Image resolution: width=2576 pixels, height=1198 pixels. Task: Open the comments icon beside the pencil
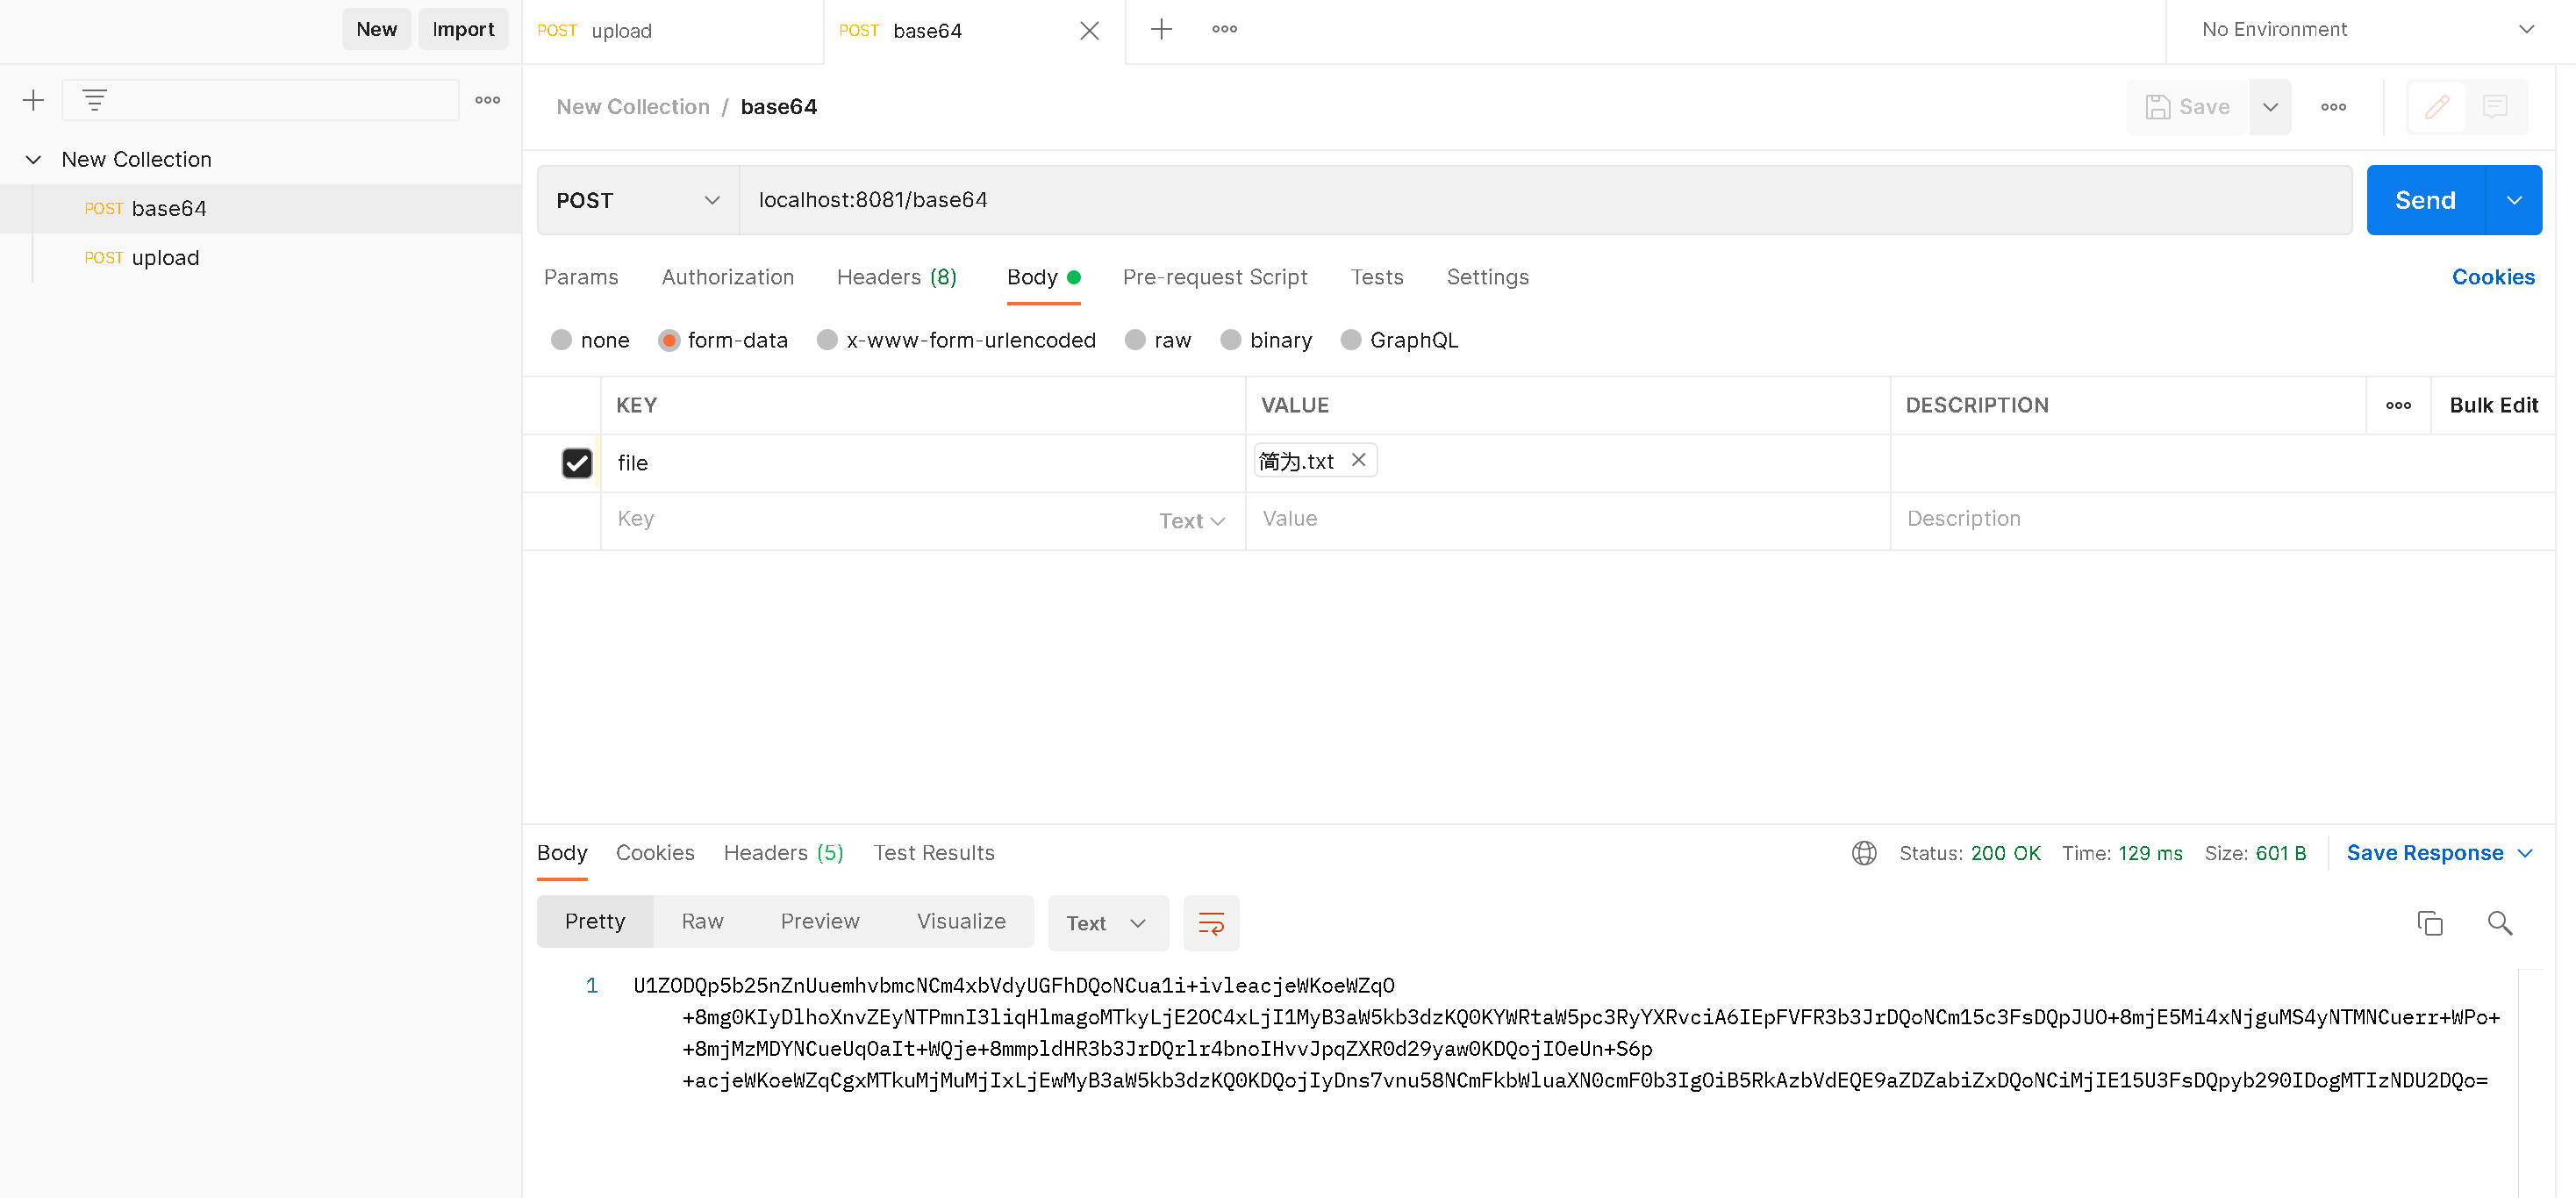(2494, 106)
